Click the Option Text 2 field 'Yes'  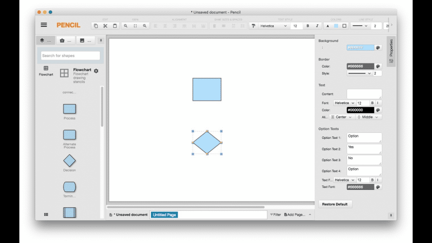(x=364, y=149)
